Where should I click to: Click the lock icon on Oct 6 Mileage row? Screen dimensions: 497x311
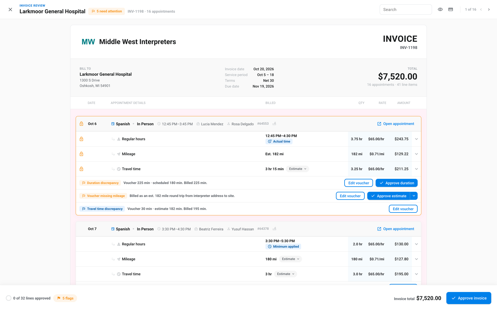click(81, 154)
